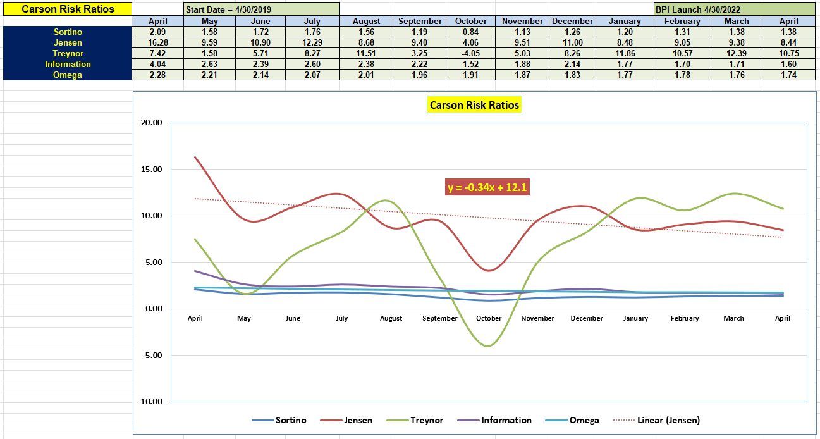The width and height of the screenshot is (820, 439).
Task: Select the -10.00 y-axis label
Action: (x=150, y=401)
